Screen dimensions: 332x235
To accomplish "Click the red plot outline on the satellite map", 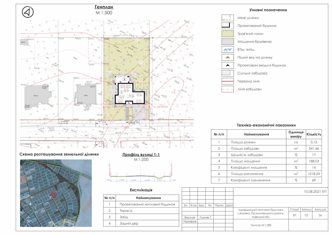I will coord(53,195).
